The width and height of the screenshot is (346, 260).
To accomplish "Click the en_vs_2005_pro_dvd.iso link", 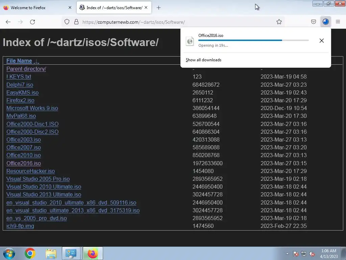I will tap(36, 218).
